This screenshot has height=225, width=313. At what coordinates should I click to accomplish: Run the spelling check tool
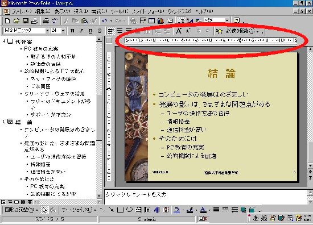pos(55,20)
